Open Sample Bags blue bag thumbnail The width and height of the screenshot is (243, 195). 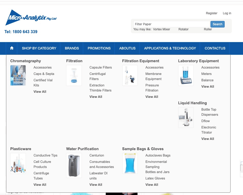130,163
